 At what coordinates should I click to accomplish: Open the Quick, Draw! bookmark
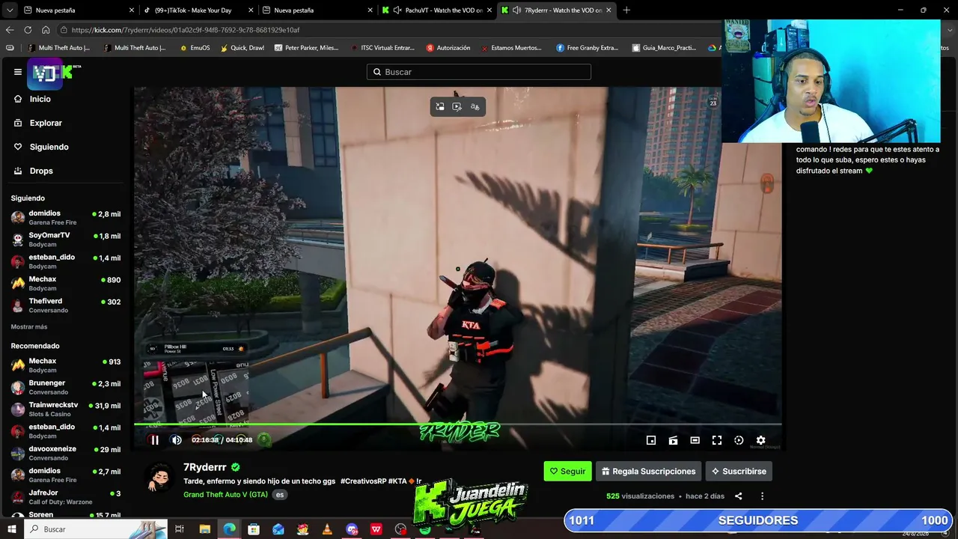click(242, 48)
